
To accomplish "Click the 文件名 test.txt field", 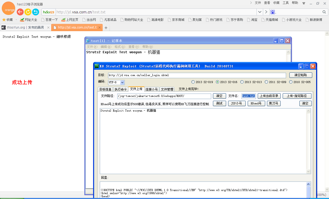I will point(248,96).
